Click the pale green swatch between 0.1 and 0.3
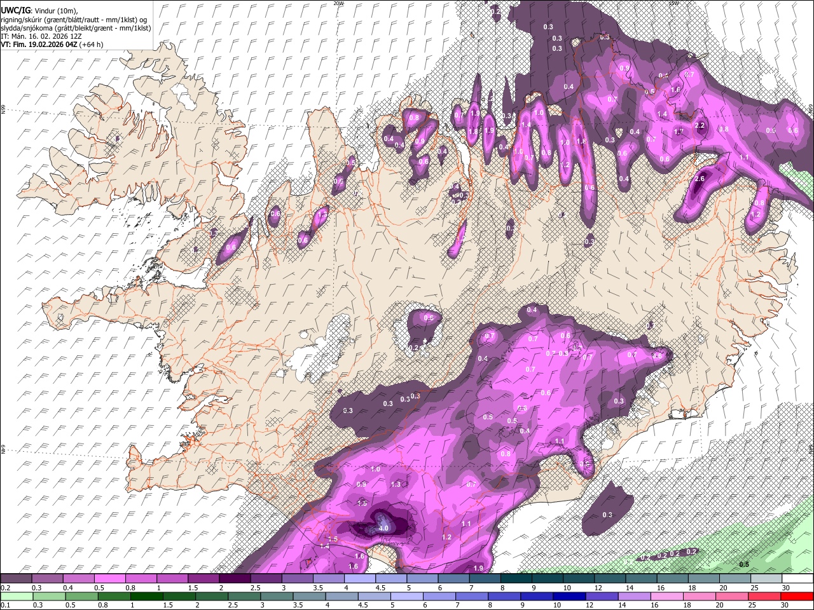Image resolution: width=814 pixels, height=610 pixels. click(17, 596)
